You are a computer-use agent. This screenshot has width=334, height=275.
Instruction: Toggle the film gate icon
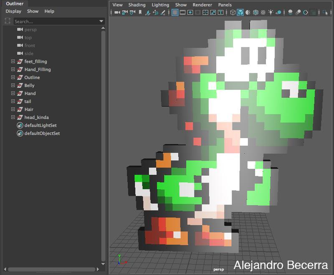click(x=182, y=12)
